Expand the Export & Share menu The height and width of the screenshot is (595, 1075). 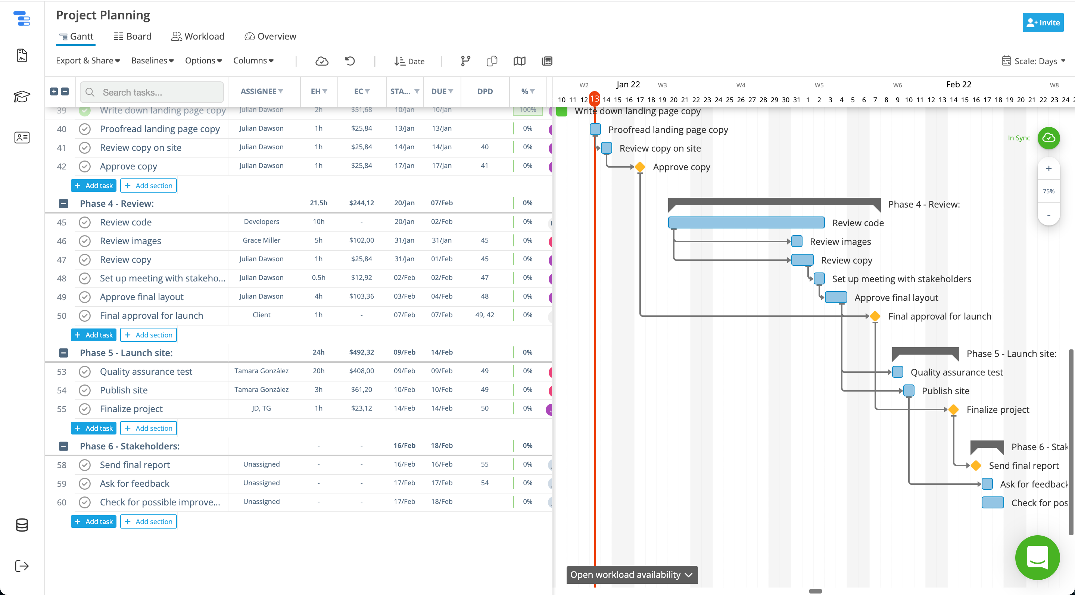[88, 60]
